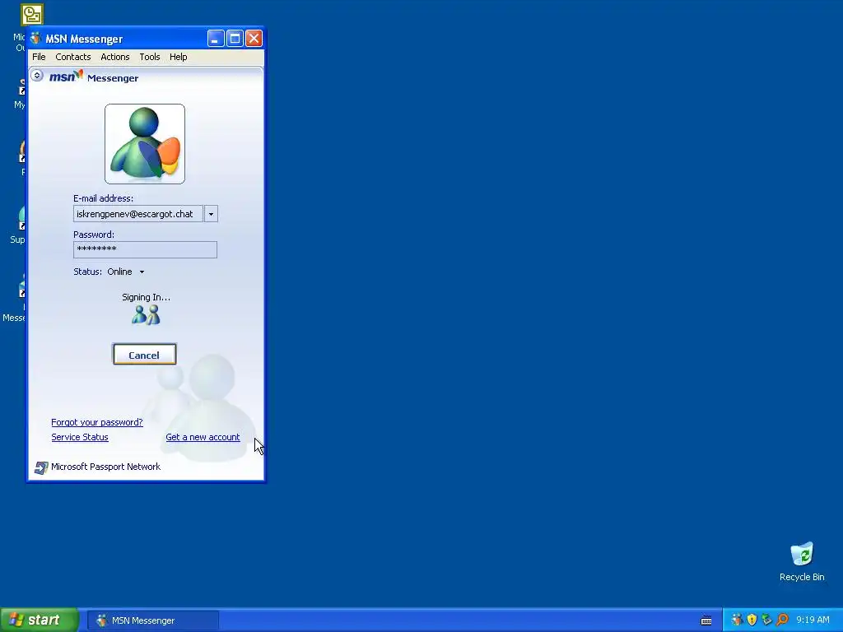Image resolution: width=843 pixels, height=632 pixels.
Task: Open the Contacts menu
Action: [73, 57]
